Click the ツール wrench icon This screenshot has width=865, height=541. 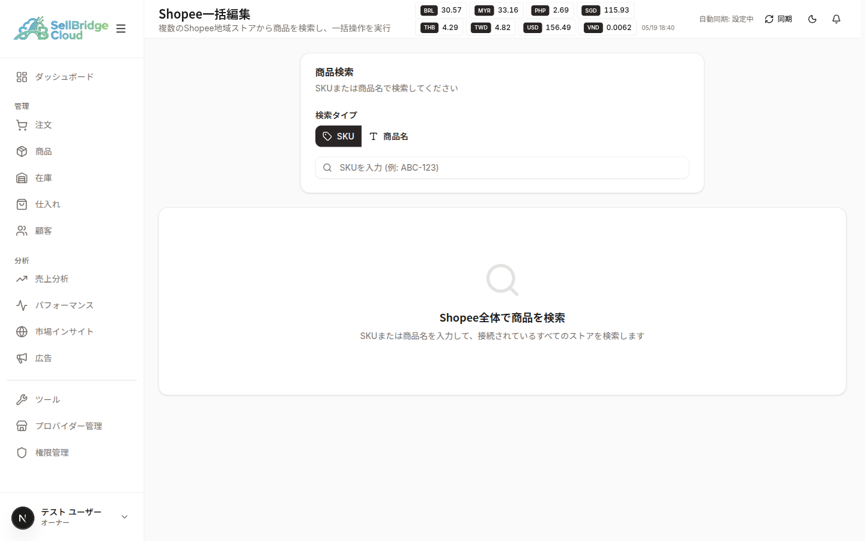tap(22, 400)
